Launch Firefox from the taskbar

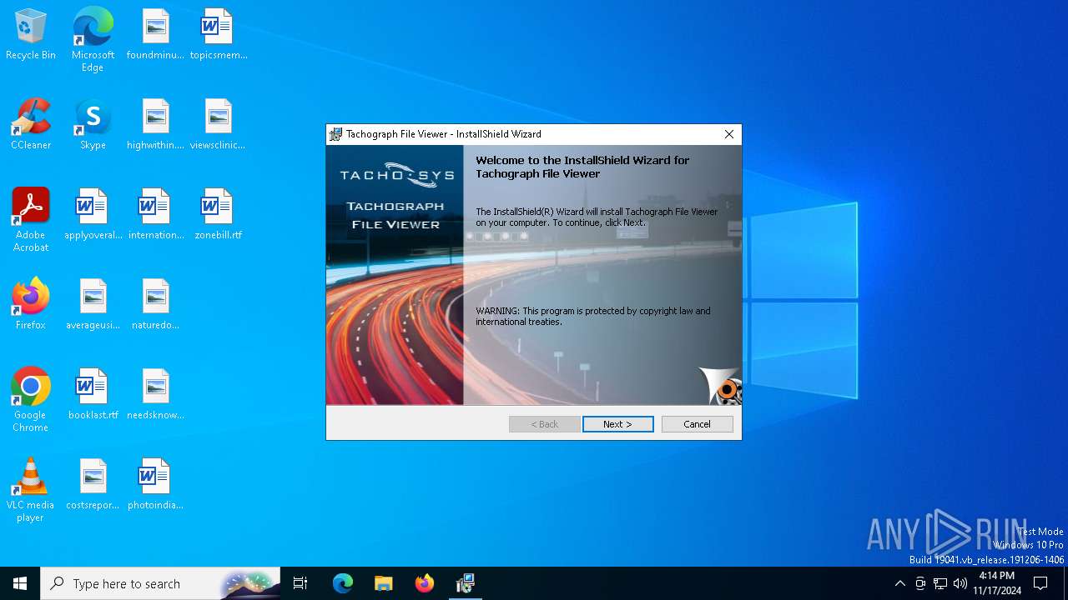click(424, 583)
